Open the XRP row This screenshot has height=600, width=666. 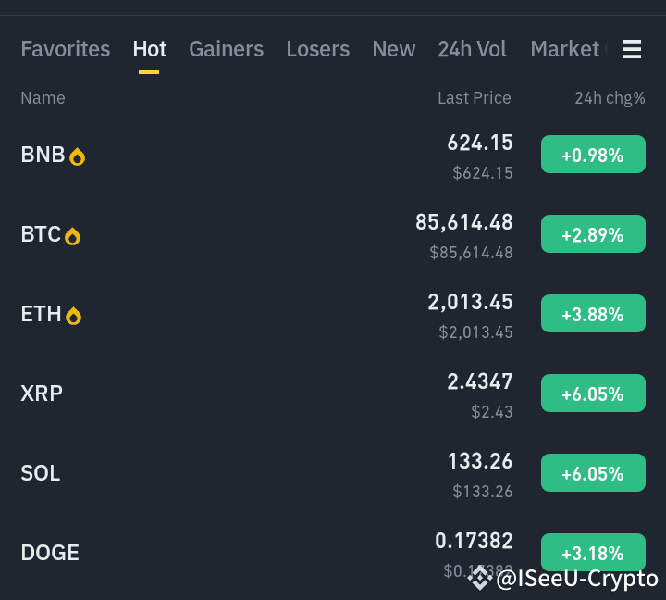333,394
